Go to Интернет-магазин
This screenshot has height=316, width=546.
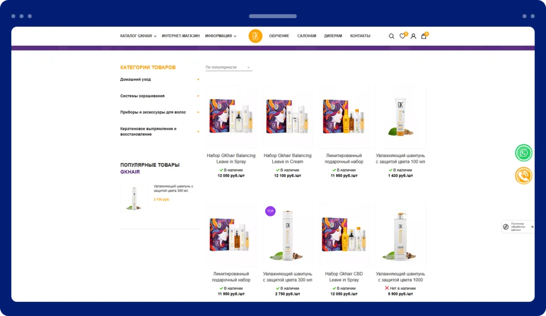click(181, 36)
